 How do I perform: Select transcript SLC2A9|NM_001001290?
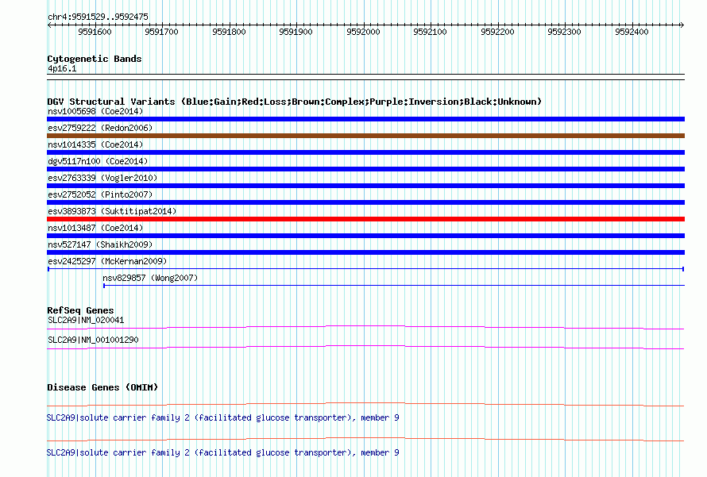coord(93,340)
